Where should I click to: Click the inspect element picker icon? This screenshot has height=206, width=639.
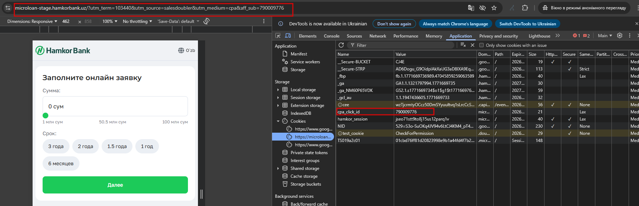pos(278,36)
